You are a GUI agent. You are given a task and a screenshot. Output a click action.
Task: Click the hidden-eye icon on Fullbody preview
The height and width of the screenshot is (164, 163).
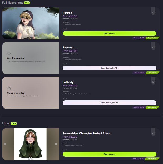[9, 88]
